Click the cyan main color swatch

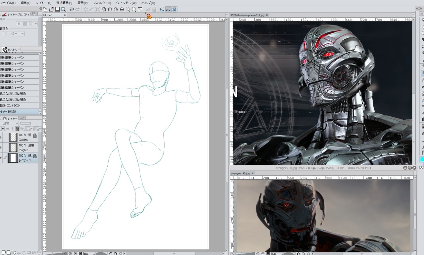(422, 159)
